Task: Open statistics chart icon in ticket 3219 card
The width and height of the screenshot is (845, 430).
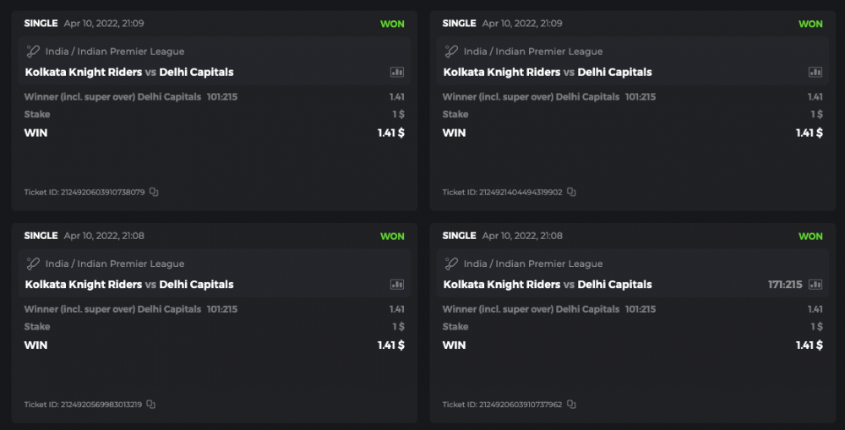Action: click(397, 285)
